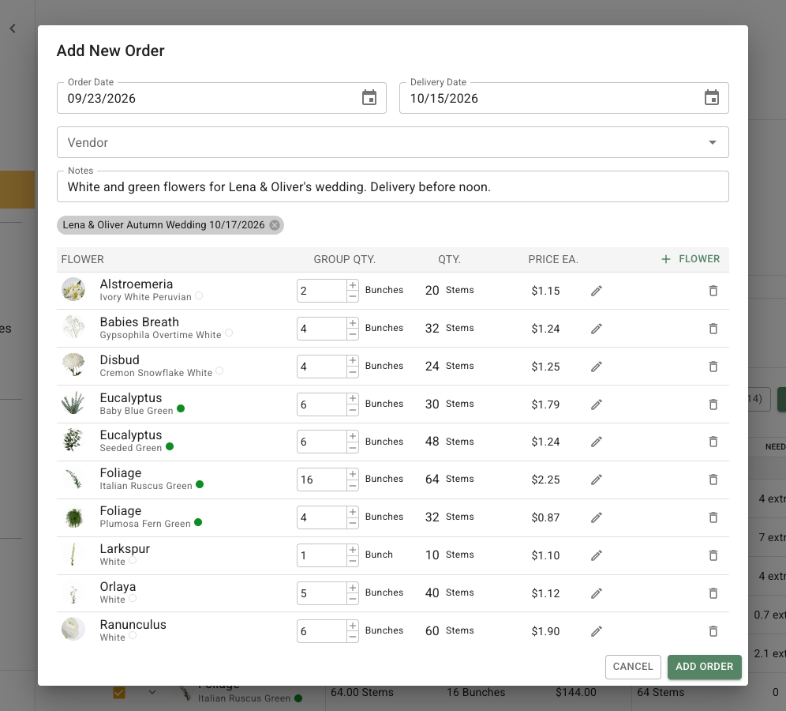786x711 pixels.
Task: Edit the Disbud price
Action: (x=596, y=367)
